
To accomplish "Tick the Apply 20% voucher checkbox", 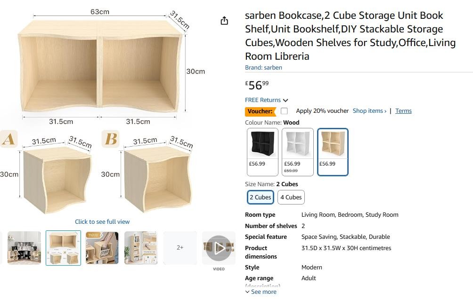I will [x=284, y=111].
